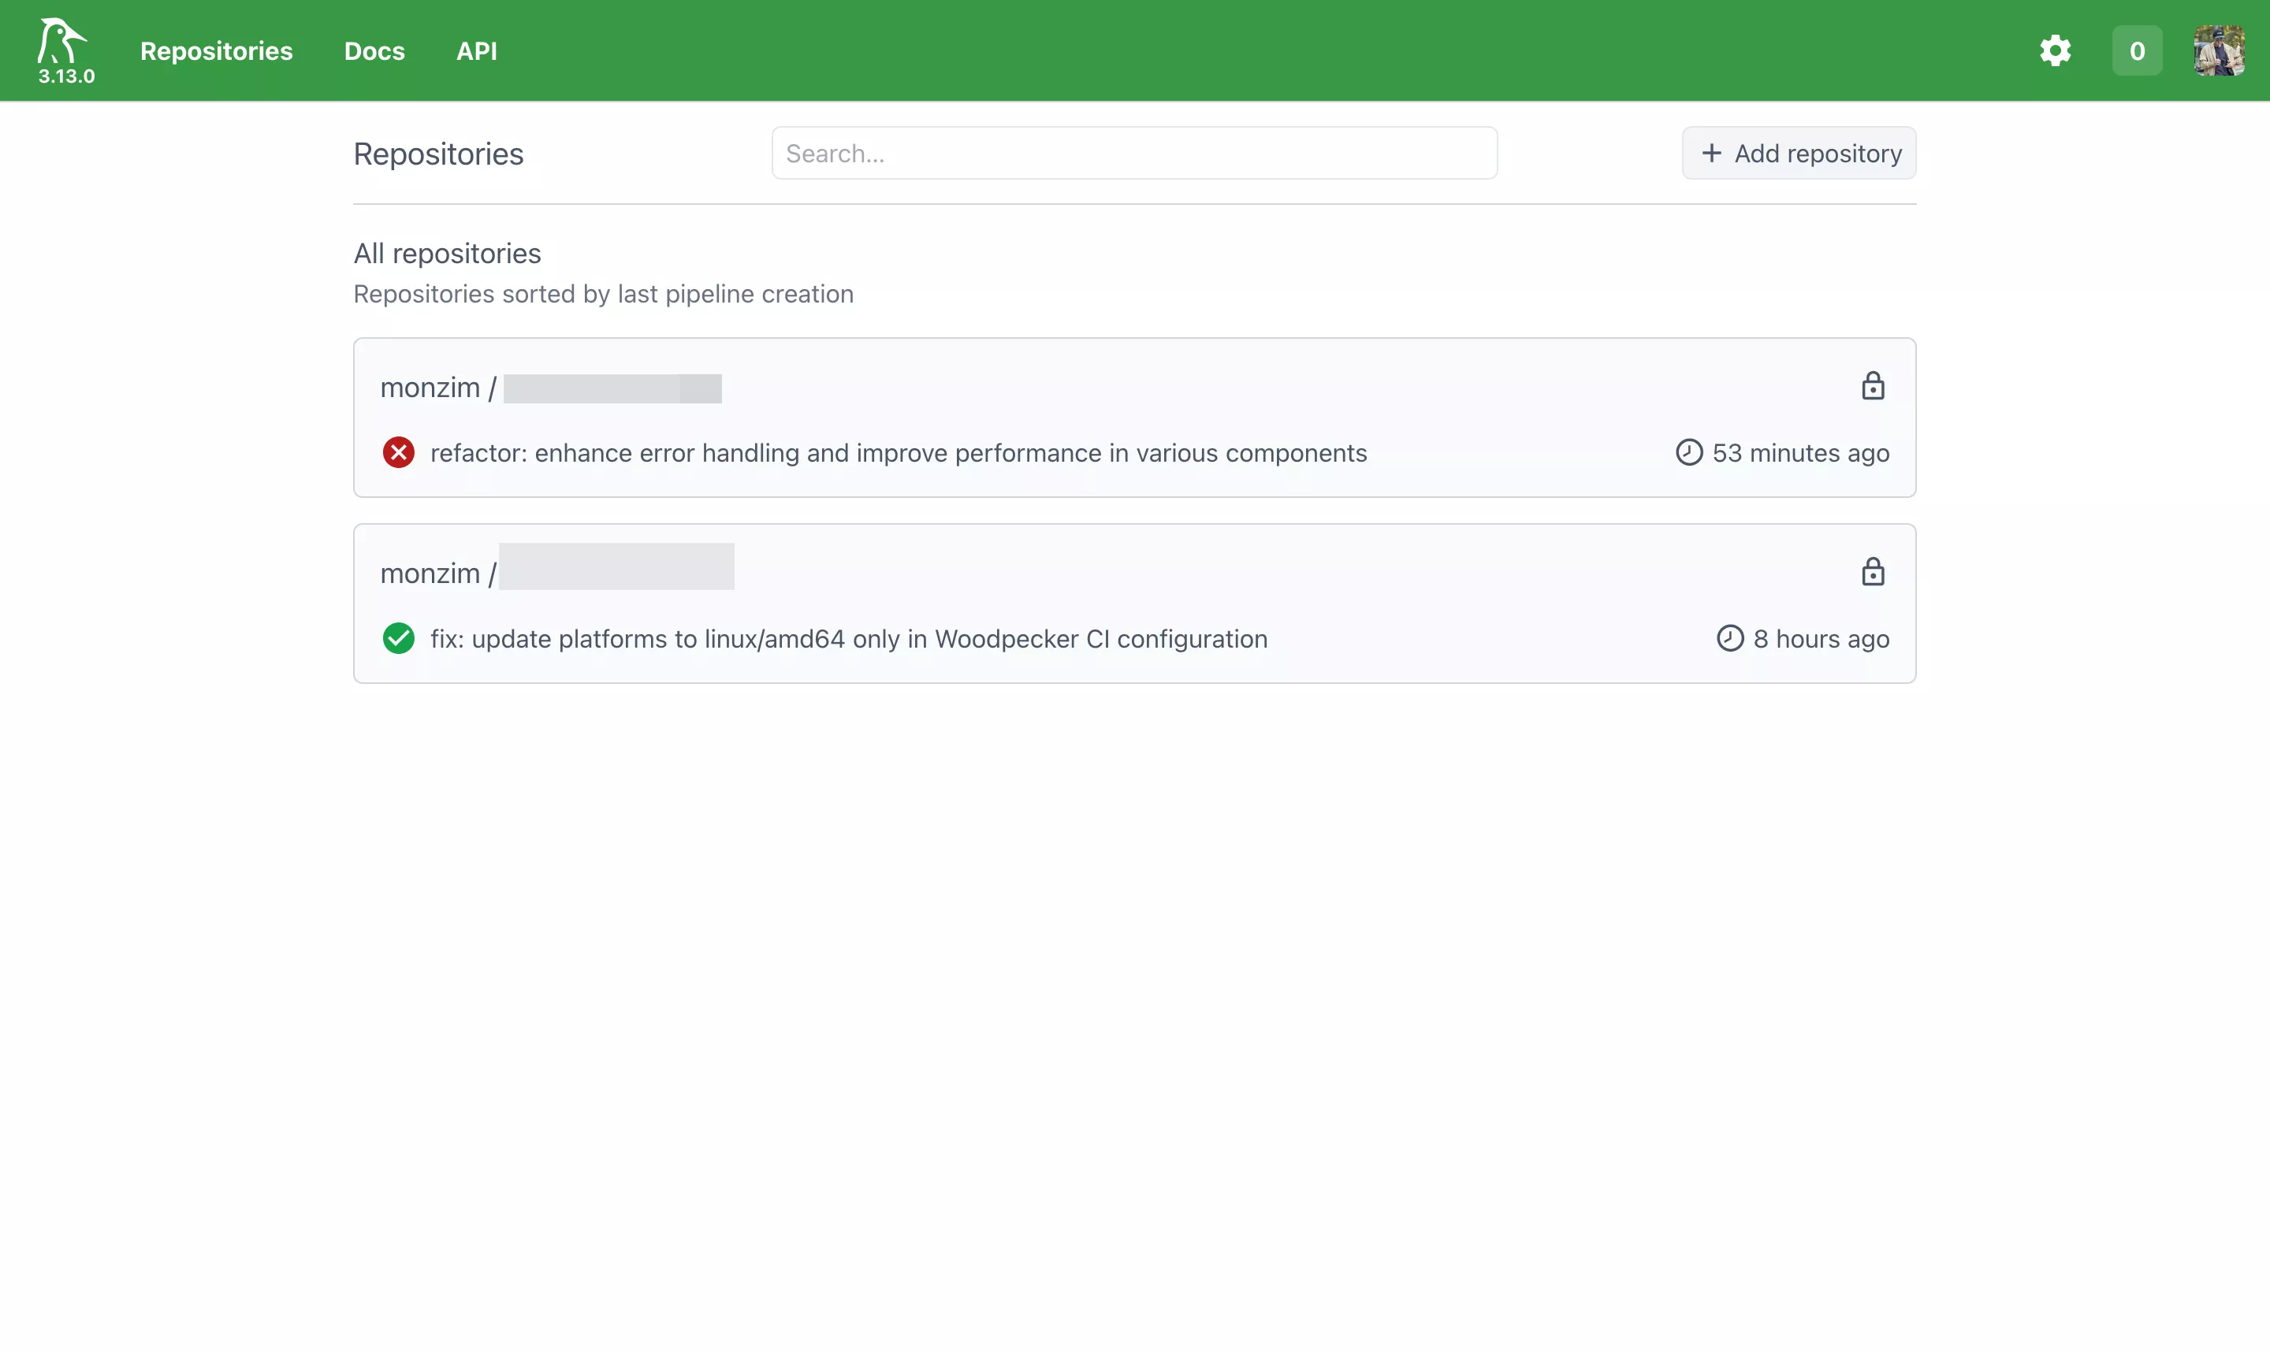Open the Repositories nav item

pos(216,51)
